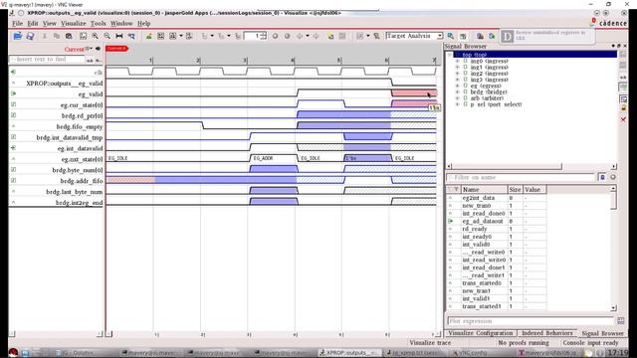Select the eg_ad_dataout row in signal table

click(x=497, y=221)
